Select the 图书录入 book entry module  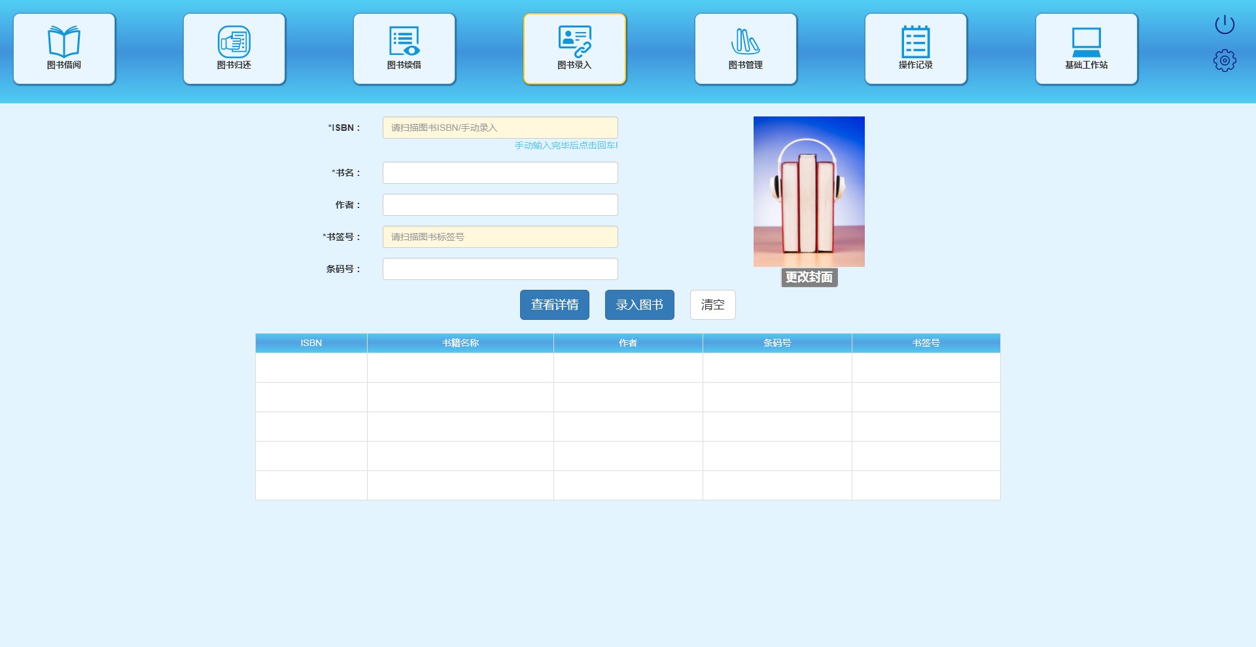[x=574, y=49]
